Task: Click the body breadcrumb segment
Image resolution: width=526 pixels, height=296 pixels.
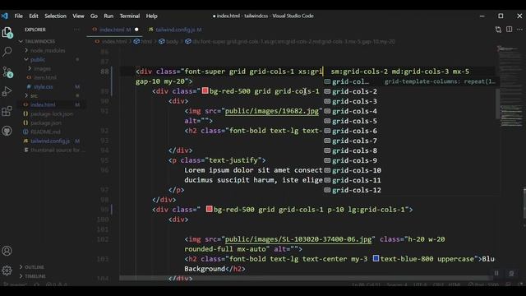Action: (168, 42)
